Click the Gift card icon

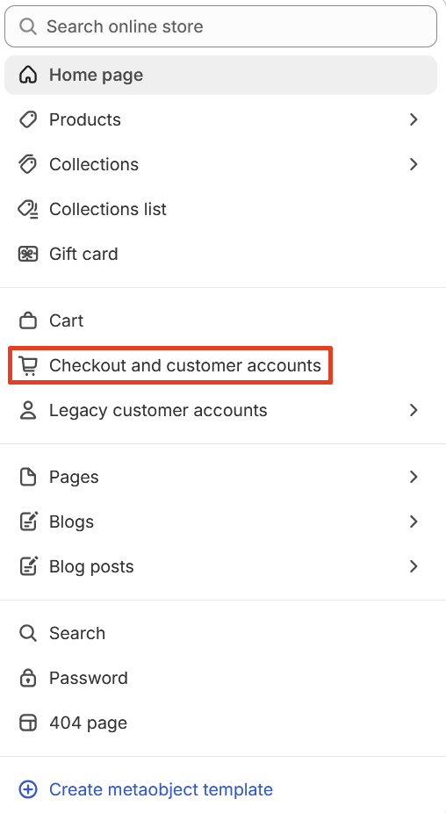click(x=28, y=254)
